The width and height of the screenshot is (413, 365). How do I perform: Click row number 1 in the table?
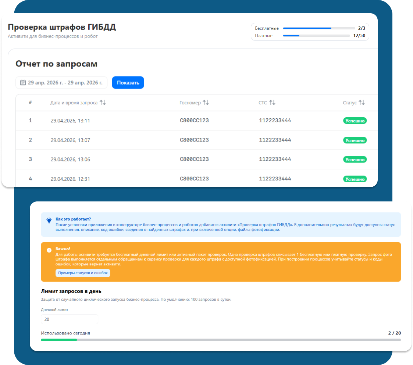click(30, 120)
